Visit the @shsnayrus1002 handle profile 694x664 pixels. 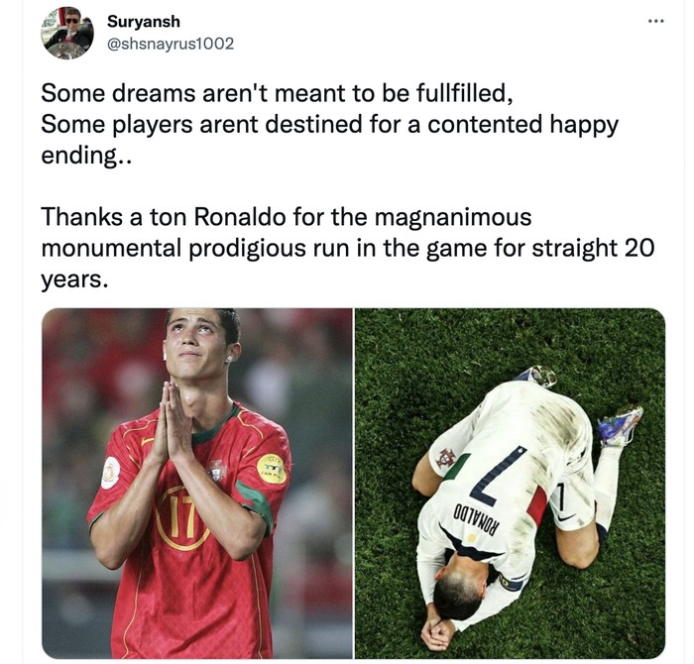tap(171, 44)
